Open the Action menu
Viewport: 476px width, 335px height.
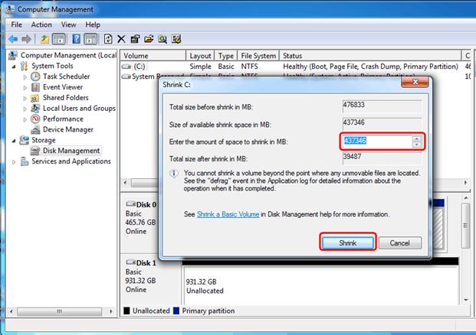pos(41,24)
